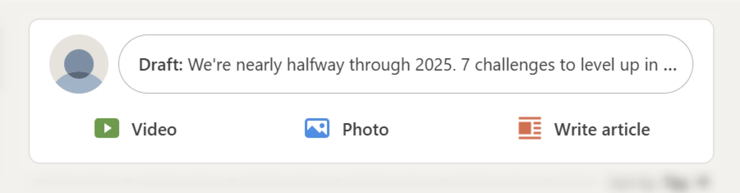740x193 pixels.
Task: Click the bold "Draft:" label in post box
Action: tap(161, 64)
